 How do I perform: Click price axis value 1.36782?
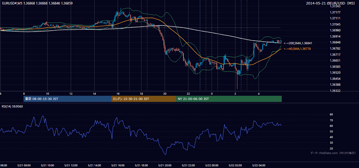tap(335, 48)
